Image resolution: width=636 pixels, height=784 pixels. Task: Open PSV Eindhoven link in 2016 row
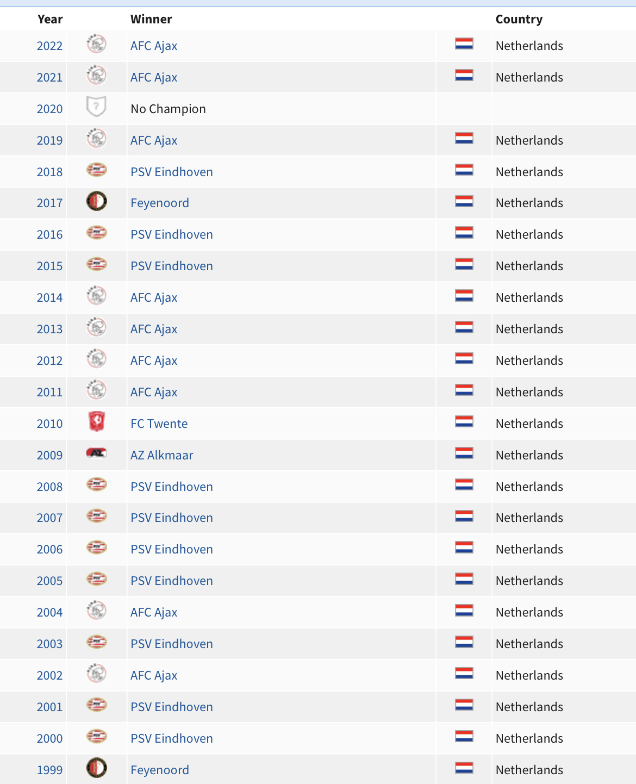click(172, 234)
